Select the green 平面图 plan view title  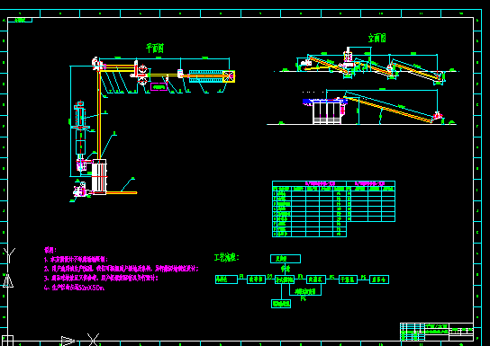pos(155,48)
